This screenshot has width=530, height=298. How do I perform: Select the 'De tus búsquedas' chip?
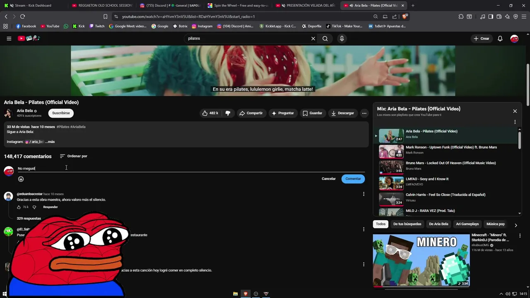(x=407, y=224)
